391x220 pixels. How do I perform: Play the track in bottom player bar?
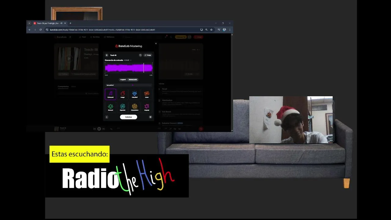click(99, 129)
